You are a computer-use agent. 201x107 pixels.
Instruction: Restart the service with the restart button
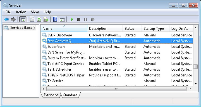(x=93, y=19)
